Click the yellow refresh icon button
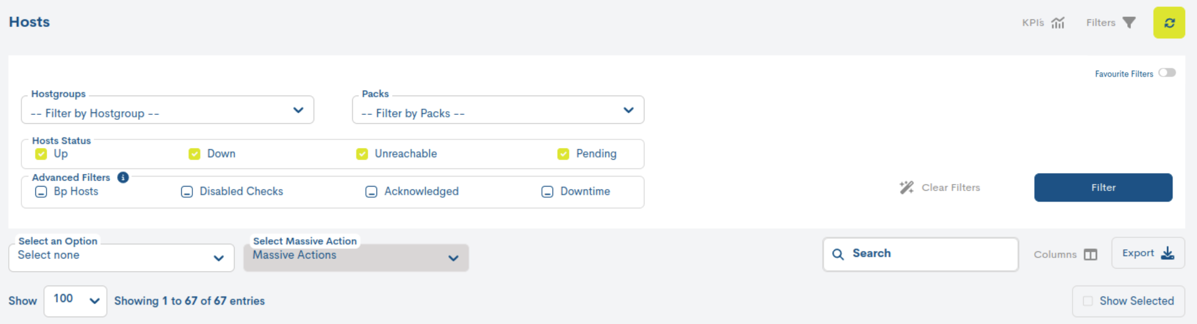The image size is (1197, 324). (x=1169, y=23)
